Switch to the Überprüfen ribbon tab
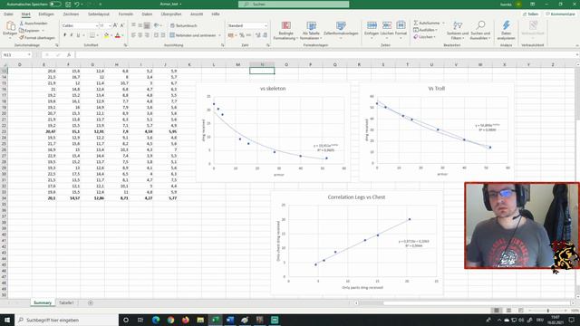 (x=171, y=14)
